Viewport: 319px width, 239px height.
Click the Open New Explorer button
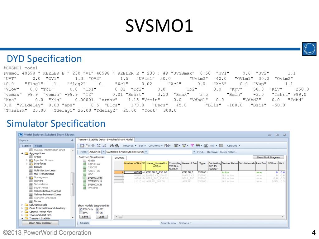click(x=40, y=223)
